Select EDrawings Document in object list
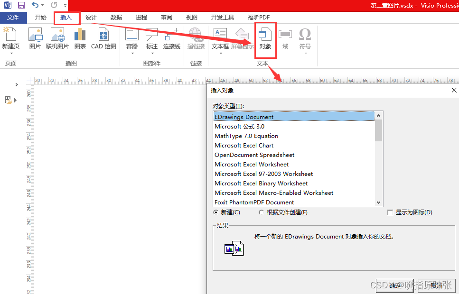The width and height of the screenshot is (459, 294). pos(294,117)
